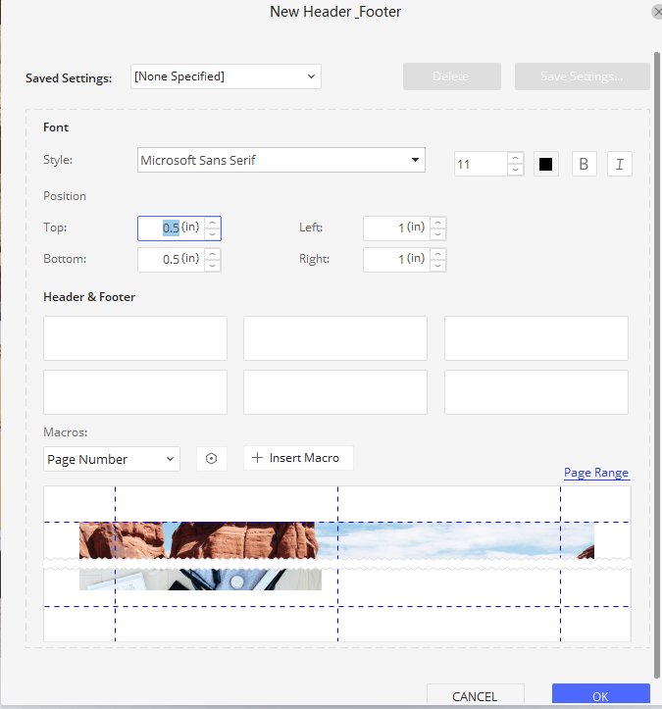The width and height of the screenshot is (662, 709).
Task: Click the right header text box
Action: (536, 338)
